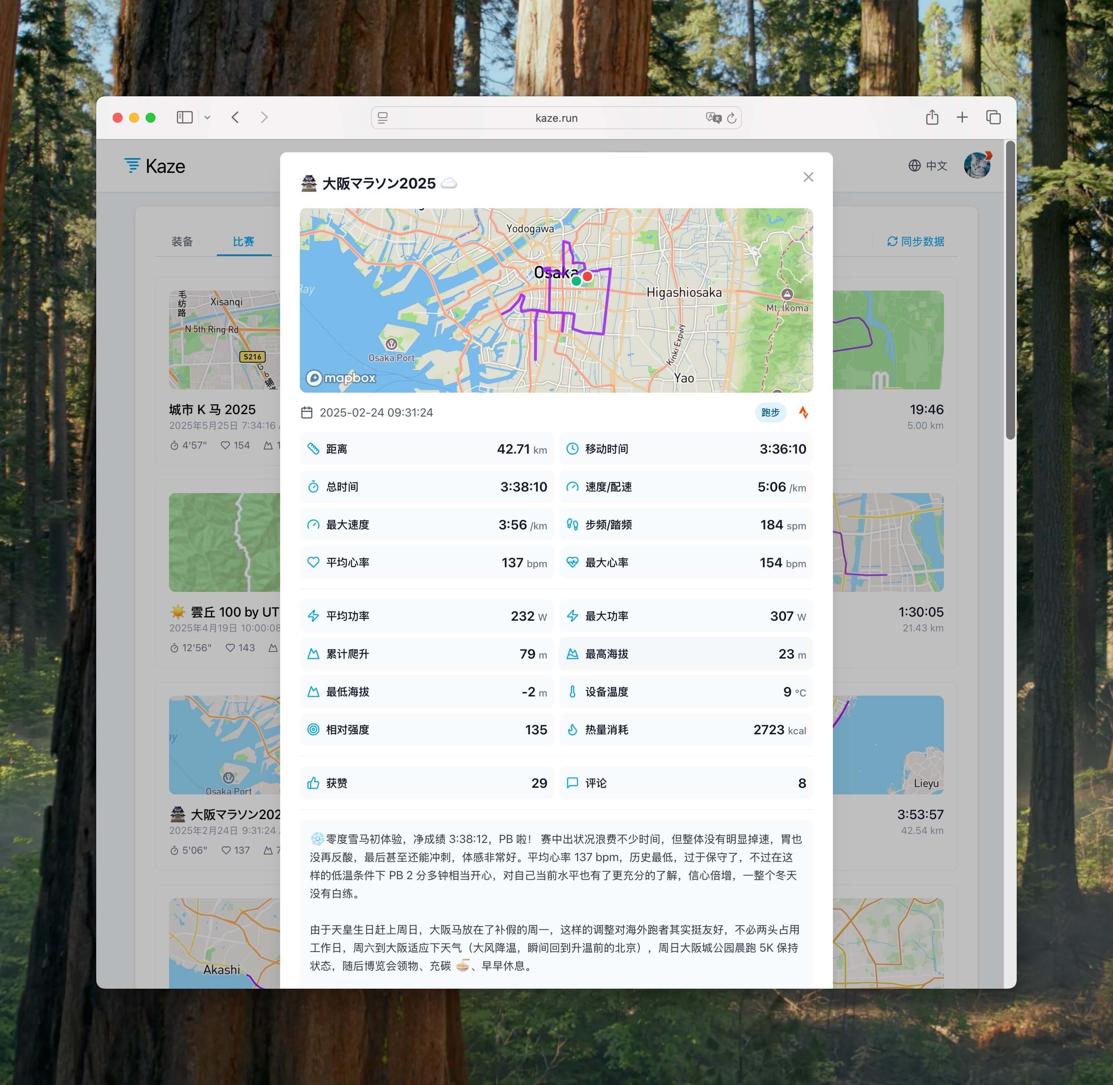The height and width of the screenshot is (1085, 1113).
Task: Open the 中文 language selector
Action: tap(927, 166)
